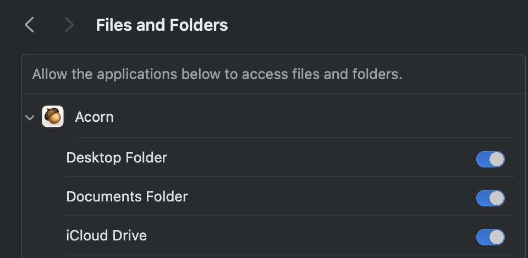Click the iCloud Drive label
Viewport: 528px width, 258px height.
[107, 236]
